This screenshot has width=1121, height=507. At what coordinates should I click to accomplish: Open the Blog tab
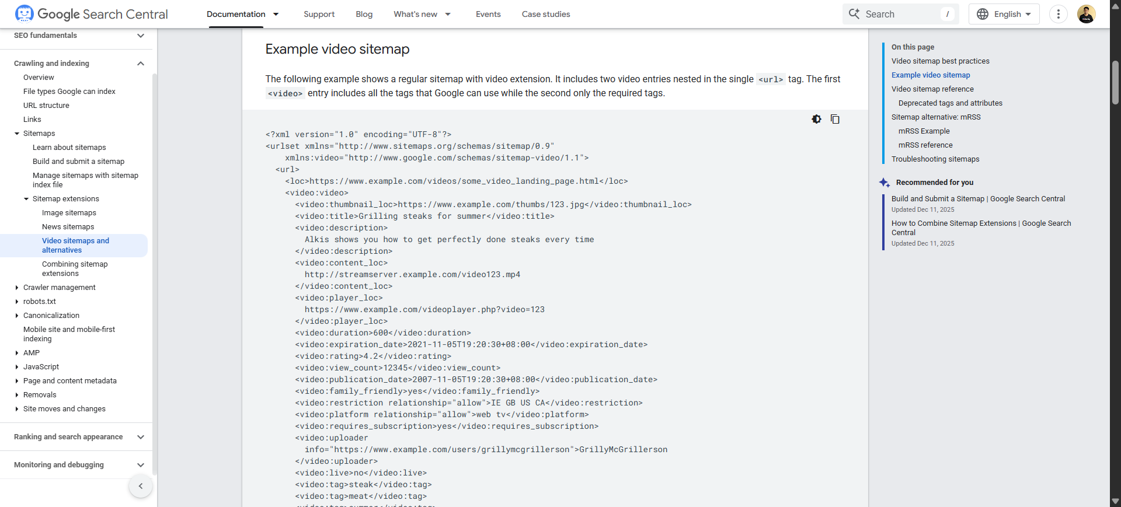[x=364, y=14]
